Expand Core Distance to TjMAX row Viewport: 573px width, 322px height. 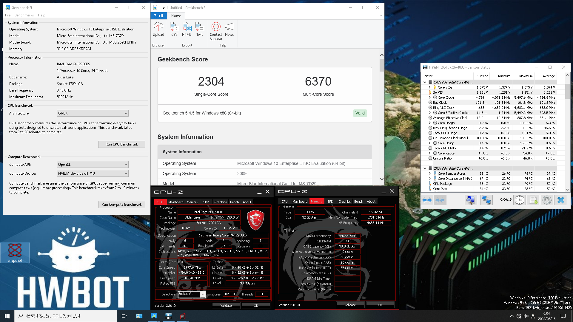[430, 179]
